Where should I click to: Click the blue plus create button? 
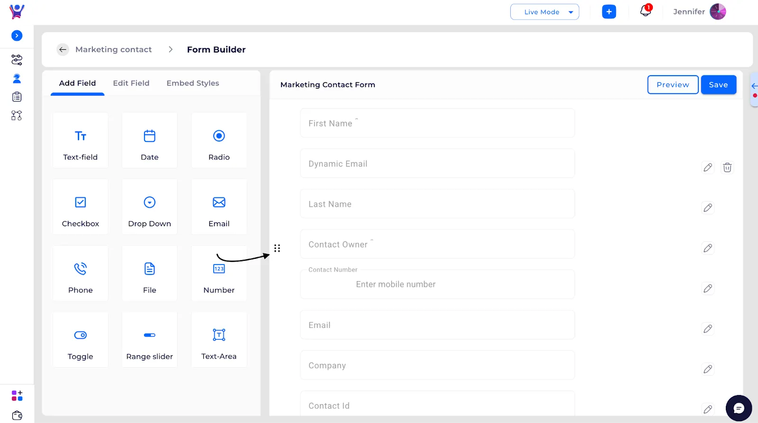(609, 12)
